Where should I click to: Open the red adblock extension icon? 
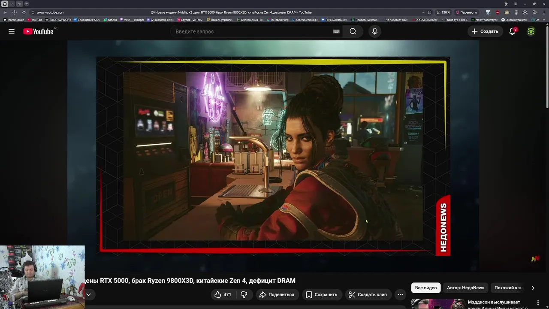[x=498, y=12]
